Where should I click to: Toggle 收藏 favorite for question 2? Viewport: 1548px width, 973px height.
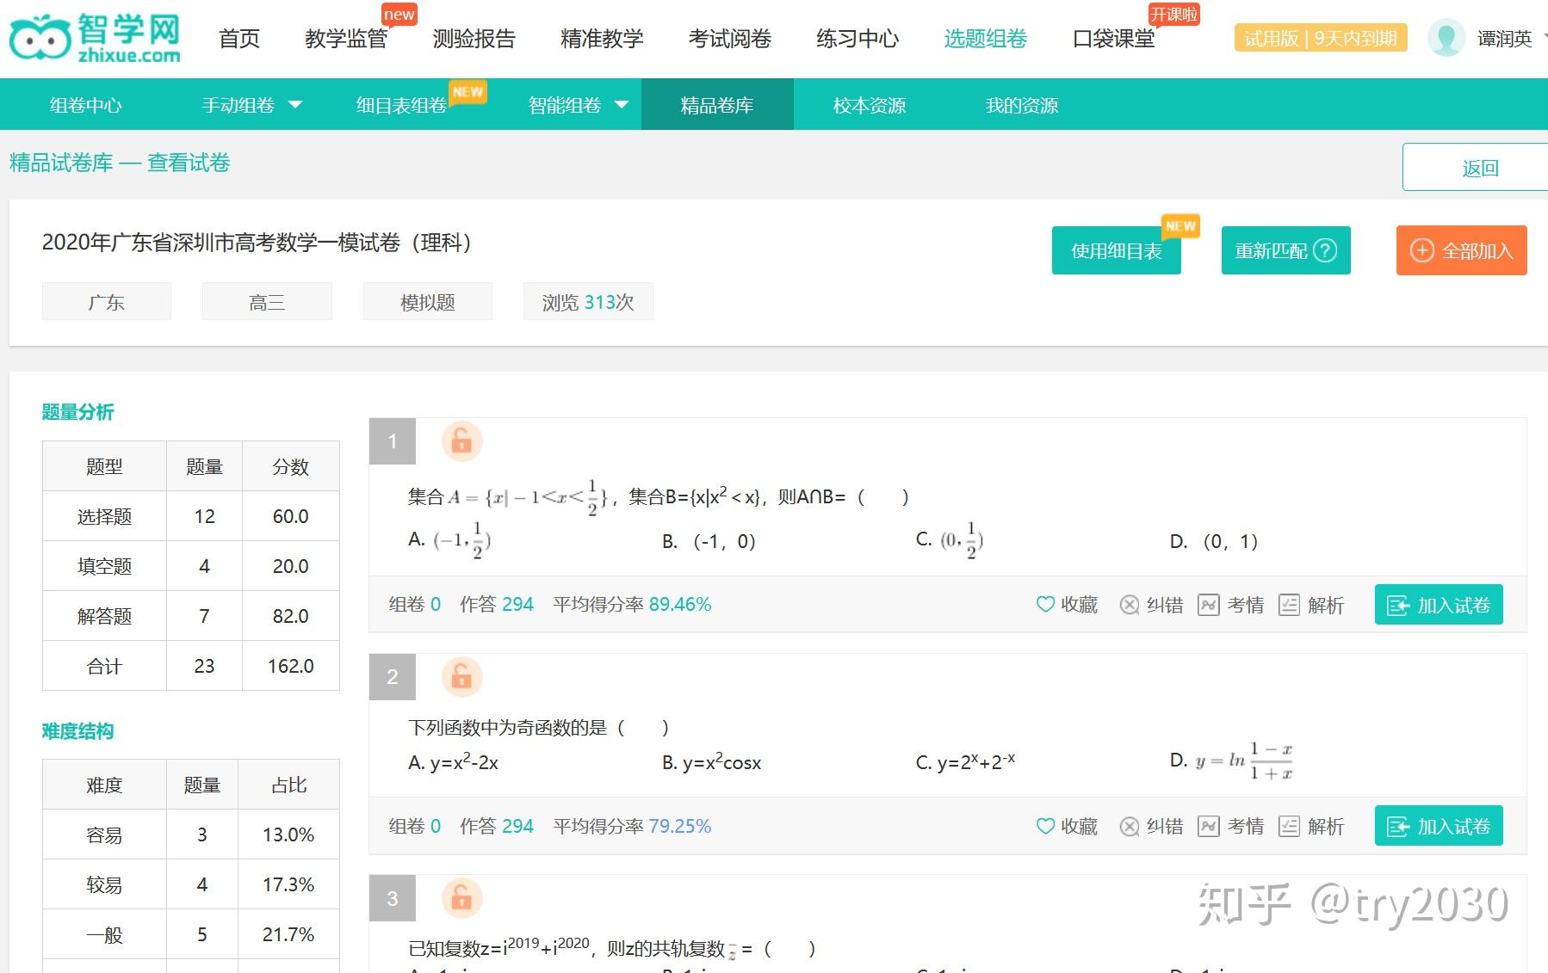click(1046, 826)
